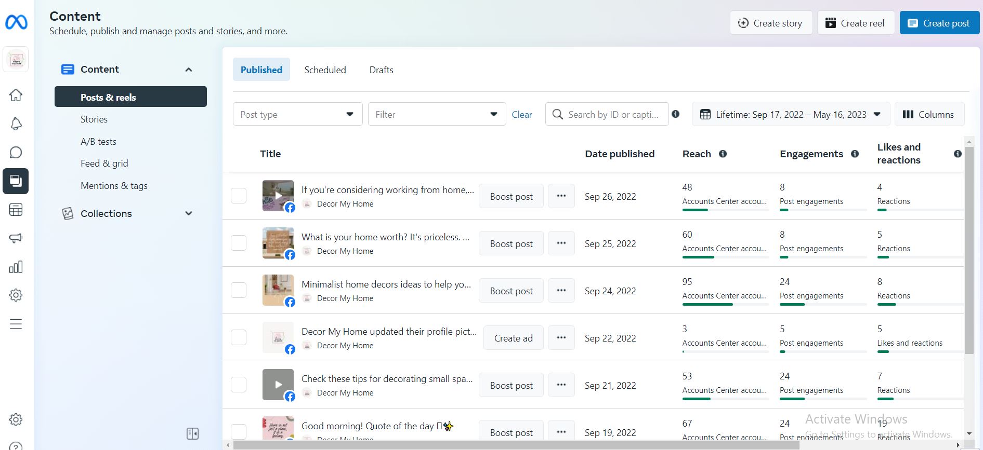The image size is (983, 450).
Task: Click the Help question mark icon
Action: tap(16, 446)
